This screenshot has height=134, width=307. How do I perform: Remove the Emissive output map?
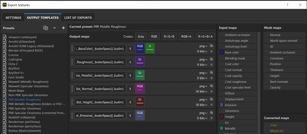(x=211, y=118)
